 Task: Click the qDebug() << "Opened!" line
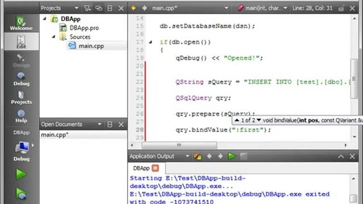coord(220,58)
